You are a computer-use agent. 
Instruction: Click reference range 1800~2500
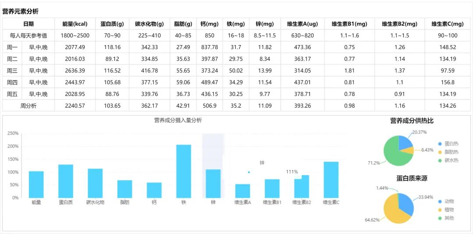pos(75,35)
